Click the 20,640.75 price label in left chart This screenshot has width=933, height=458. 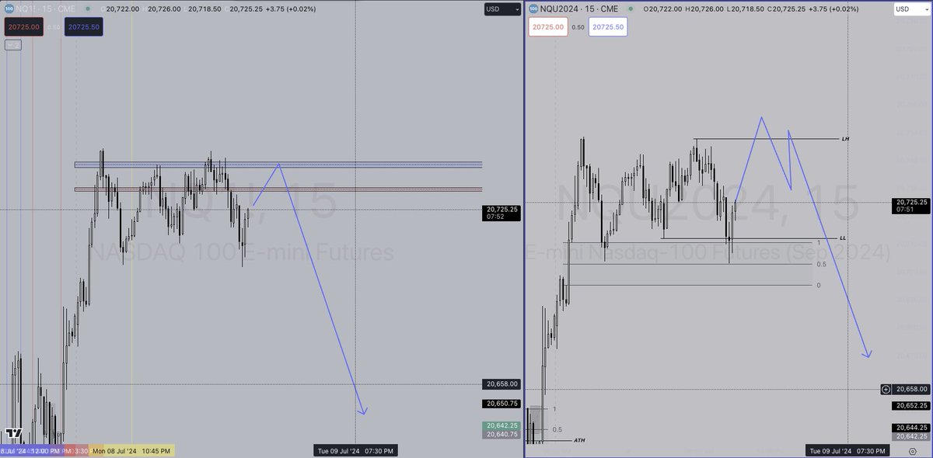(503, 435)
